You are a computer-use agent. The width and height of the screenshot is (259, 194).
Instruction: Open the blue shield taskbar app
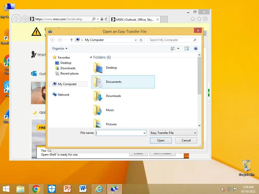click(52, 189)
